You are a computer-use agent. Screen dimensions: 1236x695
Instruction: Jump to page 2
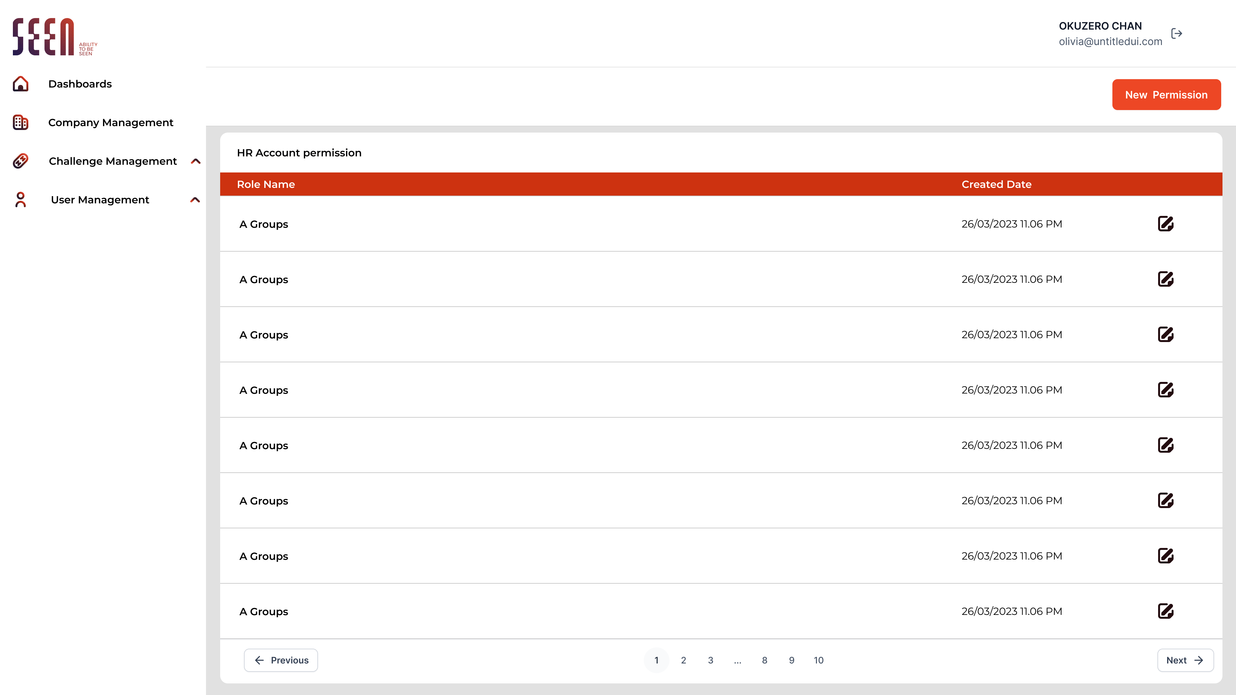683,660
